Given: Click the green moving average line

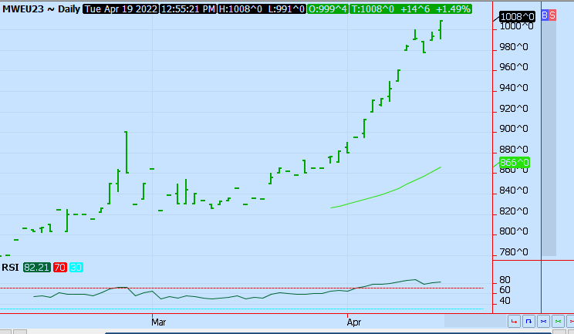Looking at the screenshot, I should 384,193.
